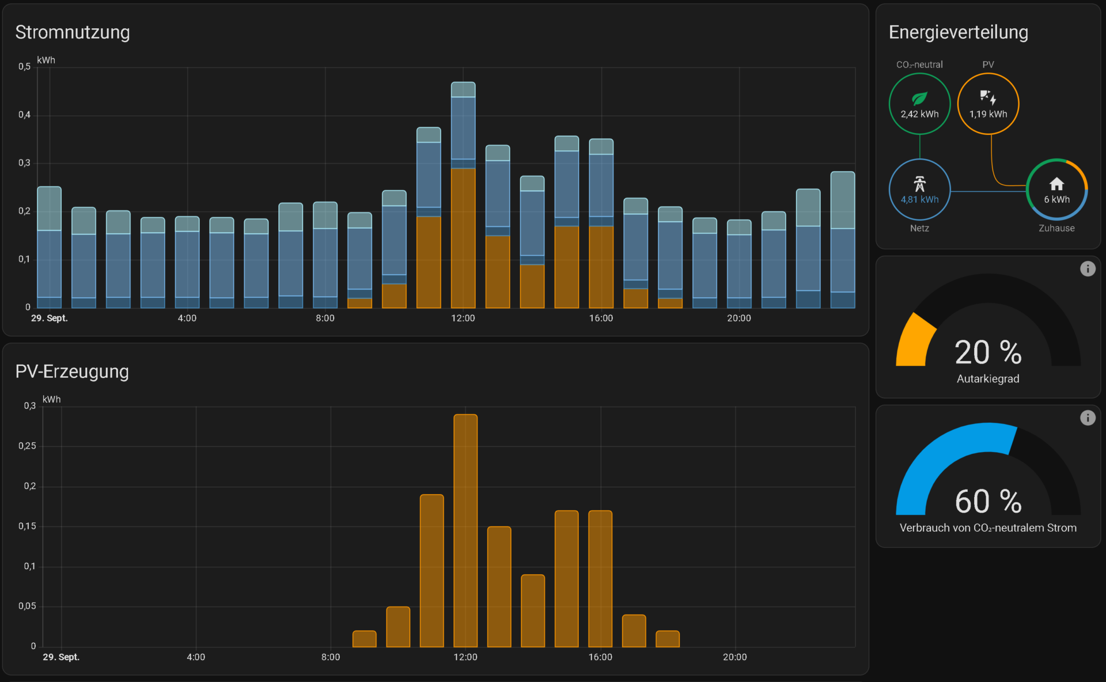Click the green leaf CO₂-neutral icon
1106x682 pixels.
(x=919, y=98)
